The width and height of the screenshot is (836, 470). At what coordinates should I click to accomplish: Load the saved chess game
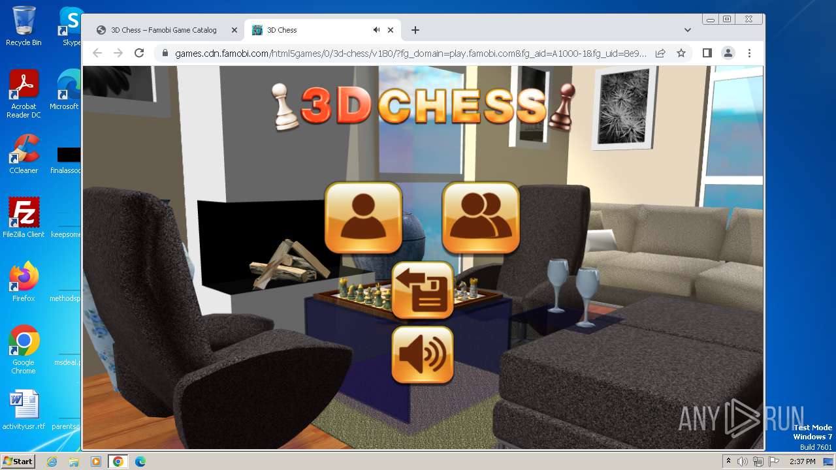point(423,290)
